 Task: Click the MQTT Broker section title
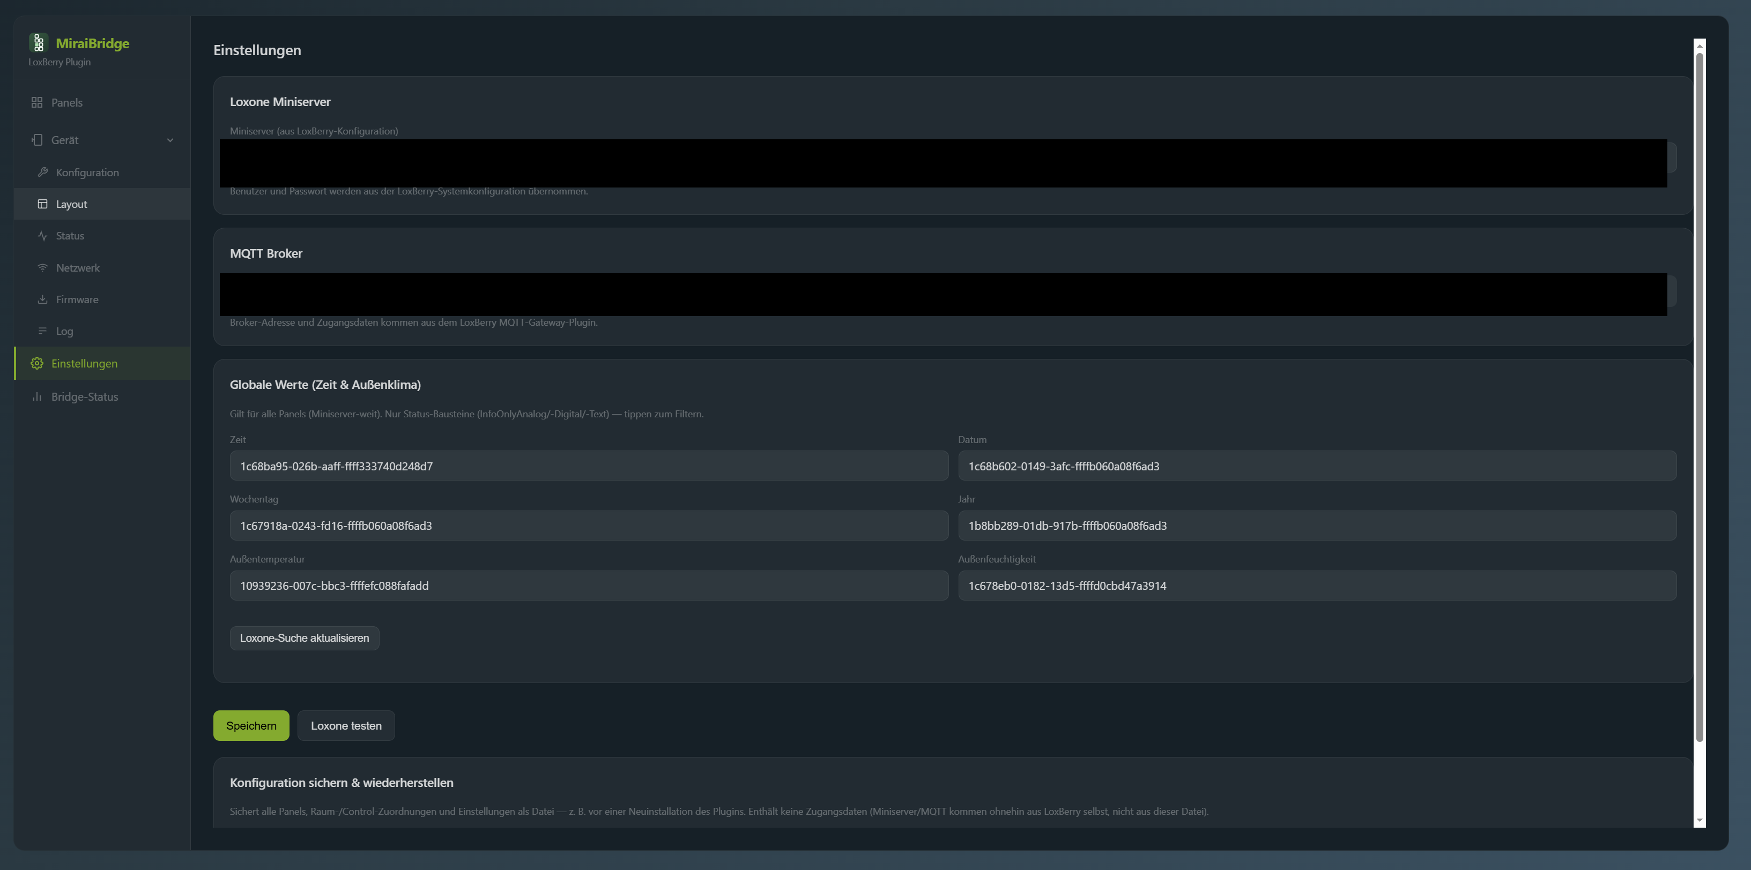[266, 253]
